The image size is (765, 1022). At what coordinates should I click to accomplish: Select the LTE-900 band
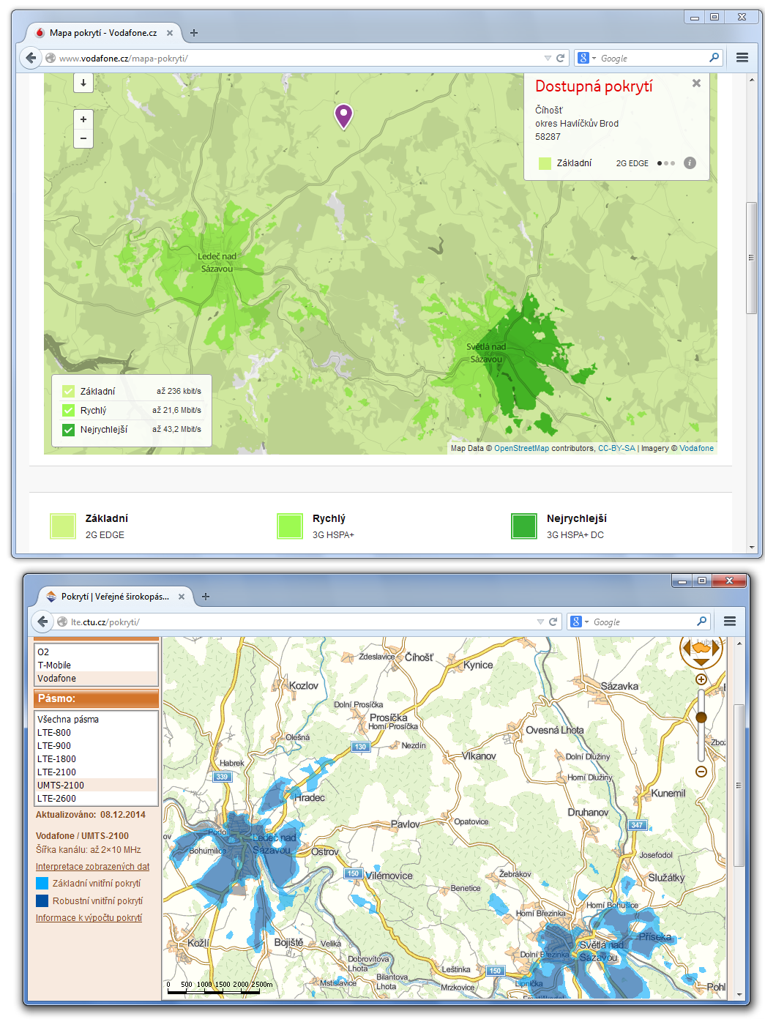[97, 746]
